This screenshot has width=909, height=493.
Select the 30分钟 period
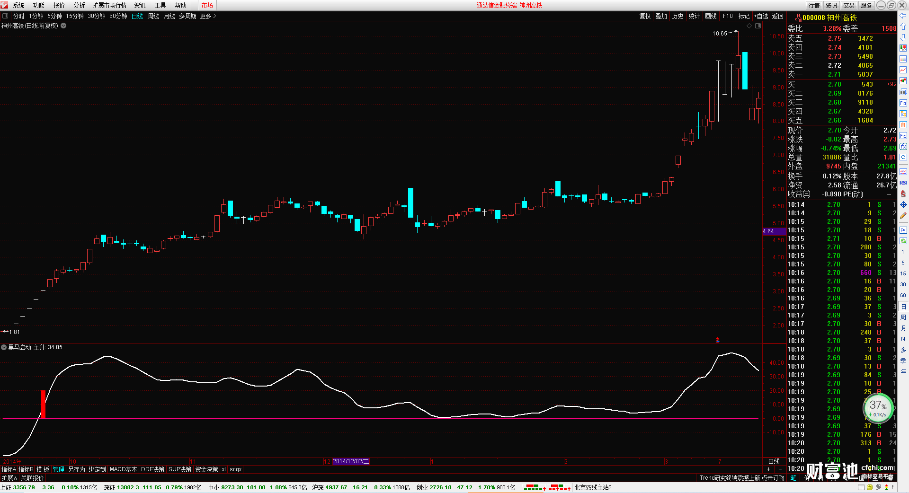point(97,16)
